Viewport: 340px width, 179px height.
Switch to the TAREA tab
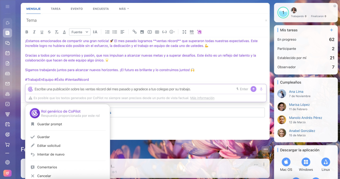point(56,9)
